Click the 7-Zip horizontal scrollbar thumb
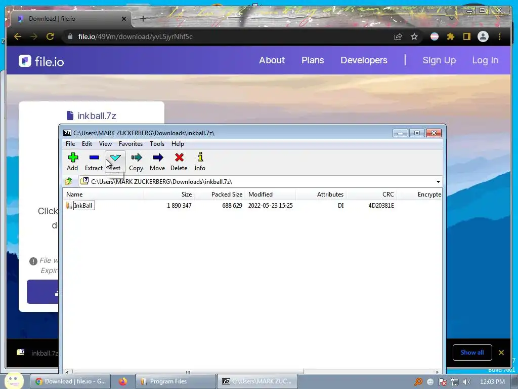This screenshot has width=518, height=389. (188, 372)
